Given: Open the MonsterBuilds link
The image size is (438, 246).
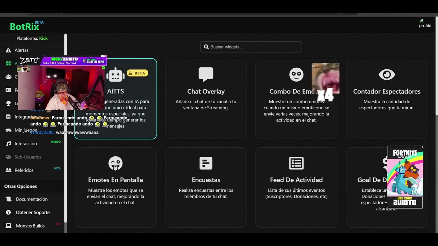Looking at the screenshot, I should (x=30, y=226).
